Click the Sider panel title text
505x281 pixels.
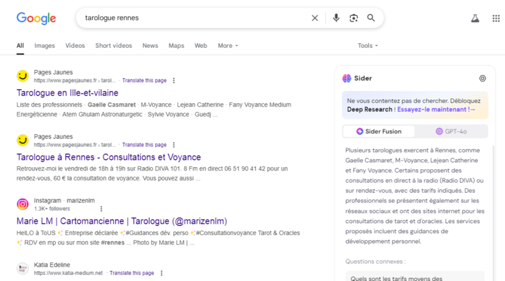point(363,78)
